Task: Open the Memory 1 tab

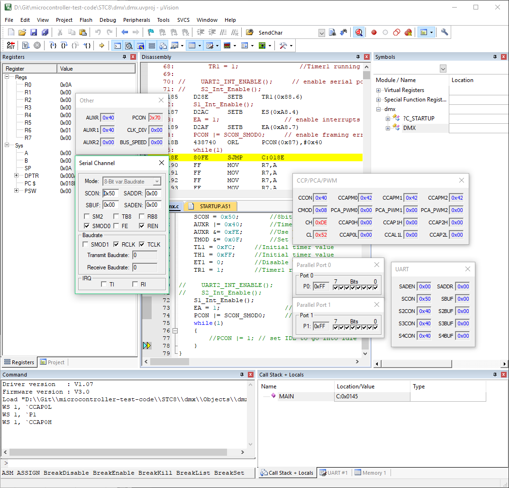Action: coord(370,473)
